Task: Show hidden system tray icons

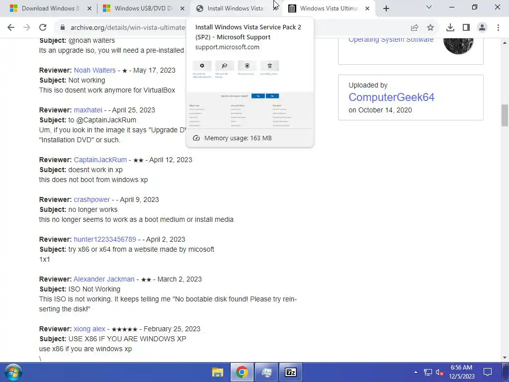Action: 416,372
